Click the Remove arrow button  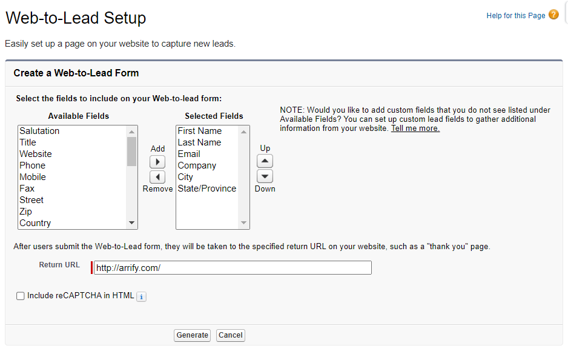[x=157, y=176]
